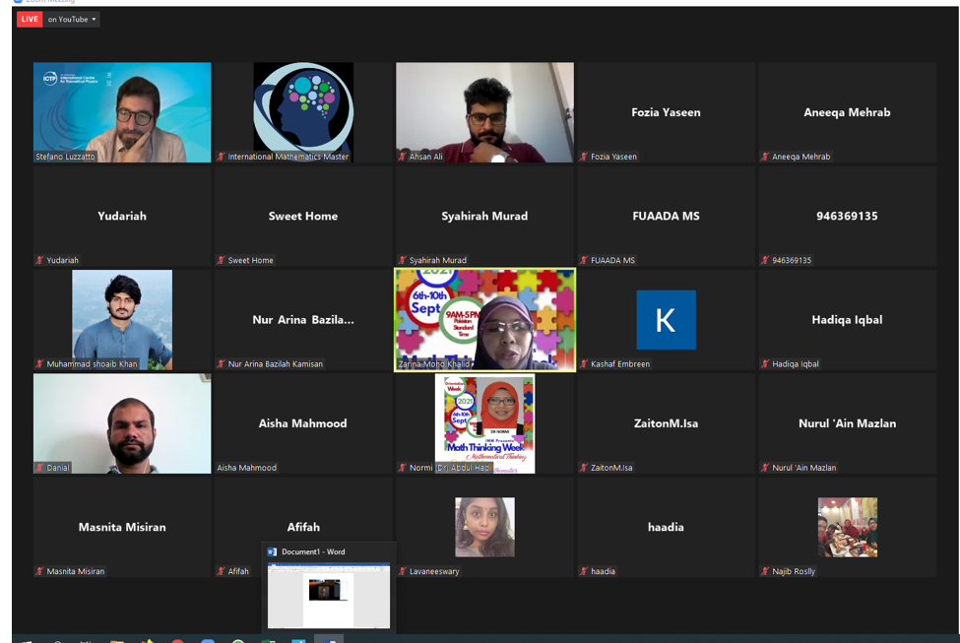
Task: Select the active speaker Zarina Mohd Khalid tile
Action: tap(484, 320)
